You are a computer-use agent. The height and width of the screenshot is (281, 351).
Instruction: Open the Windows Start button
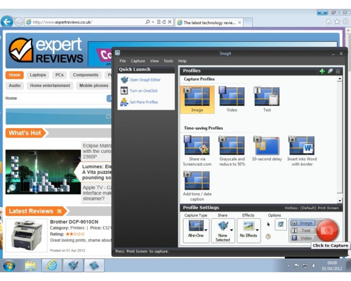point(9,266)
